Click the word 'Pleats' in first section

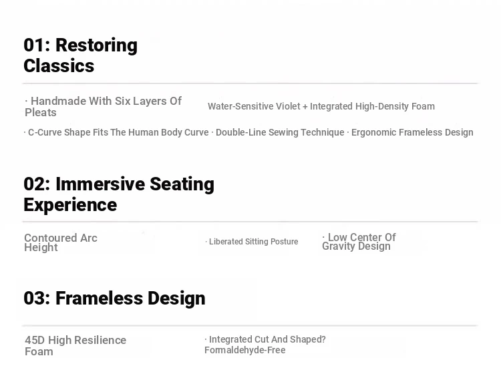[41, 112]
